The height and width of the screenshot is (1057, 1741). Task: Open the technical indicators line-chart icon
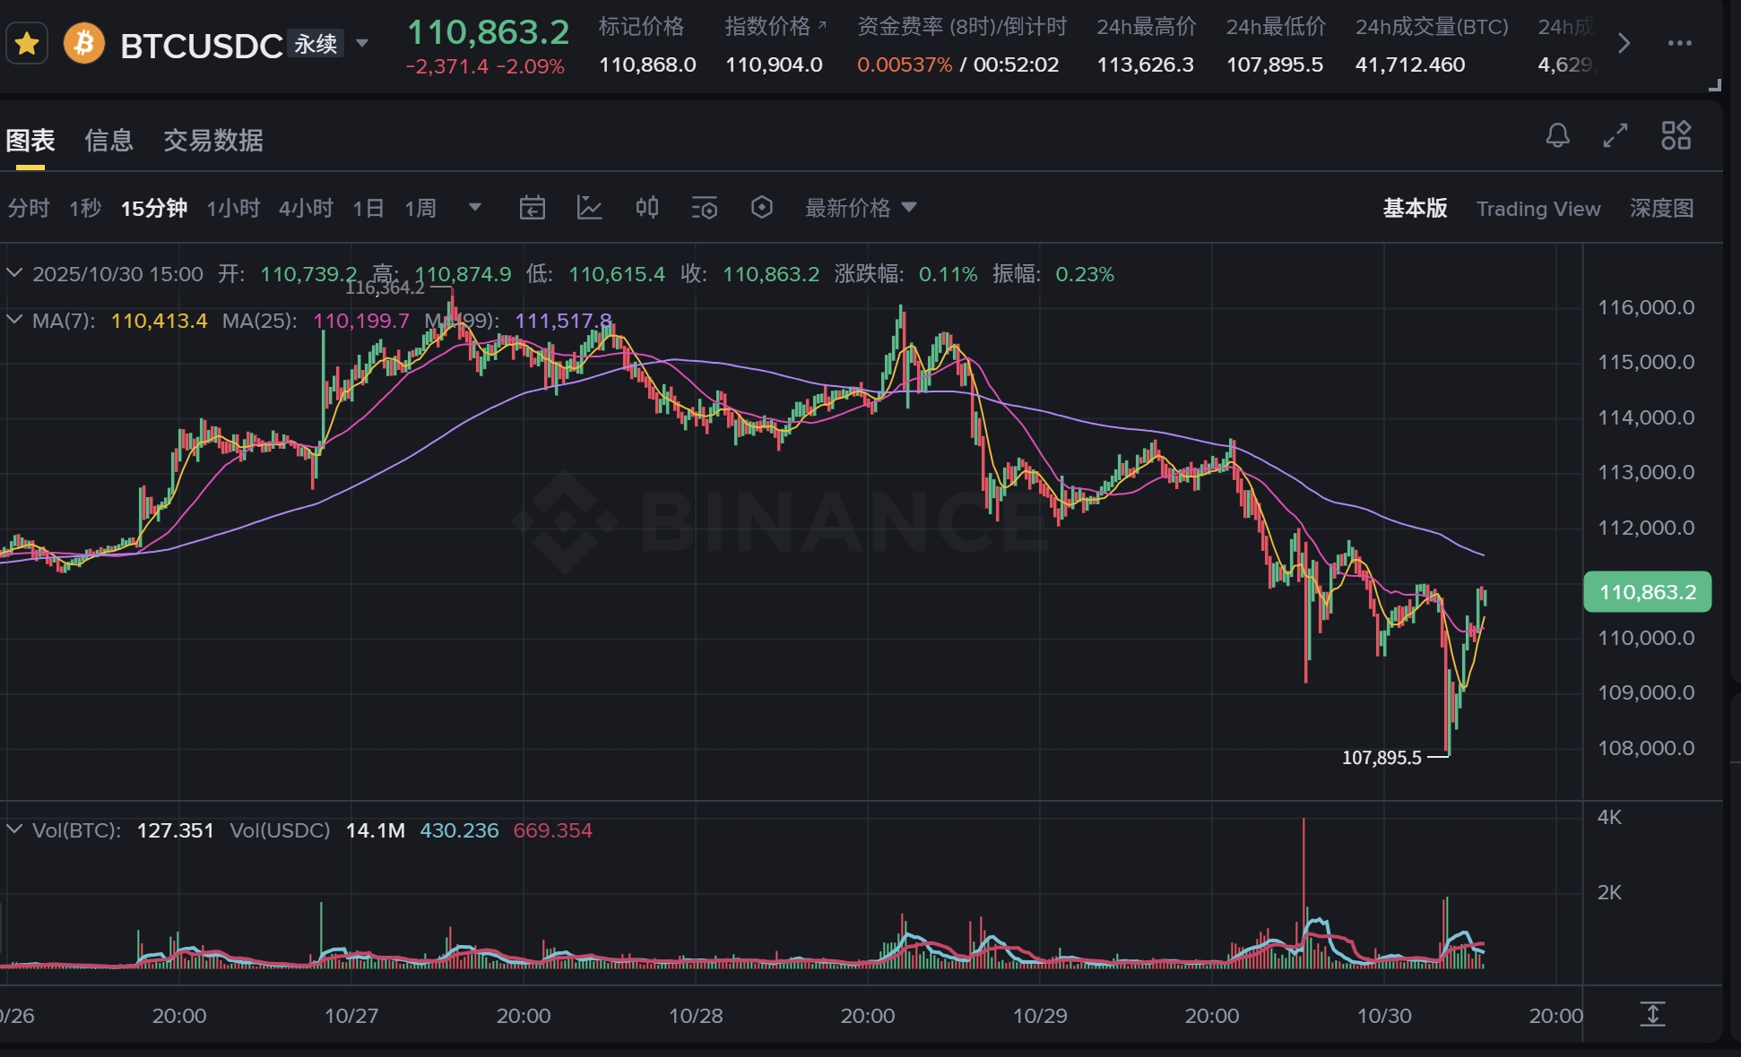pyautogui.click(x=589, y=208)
